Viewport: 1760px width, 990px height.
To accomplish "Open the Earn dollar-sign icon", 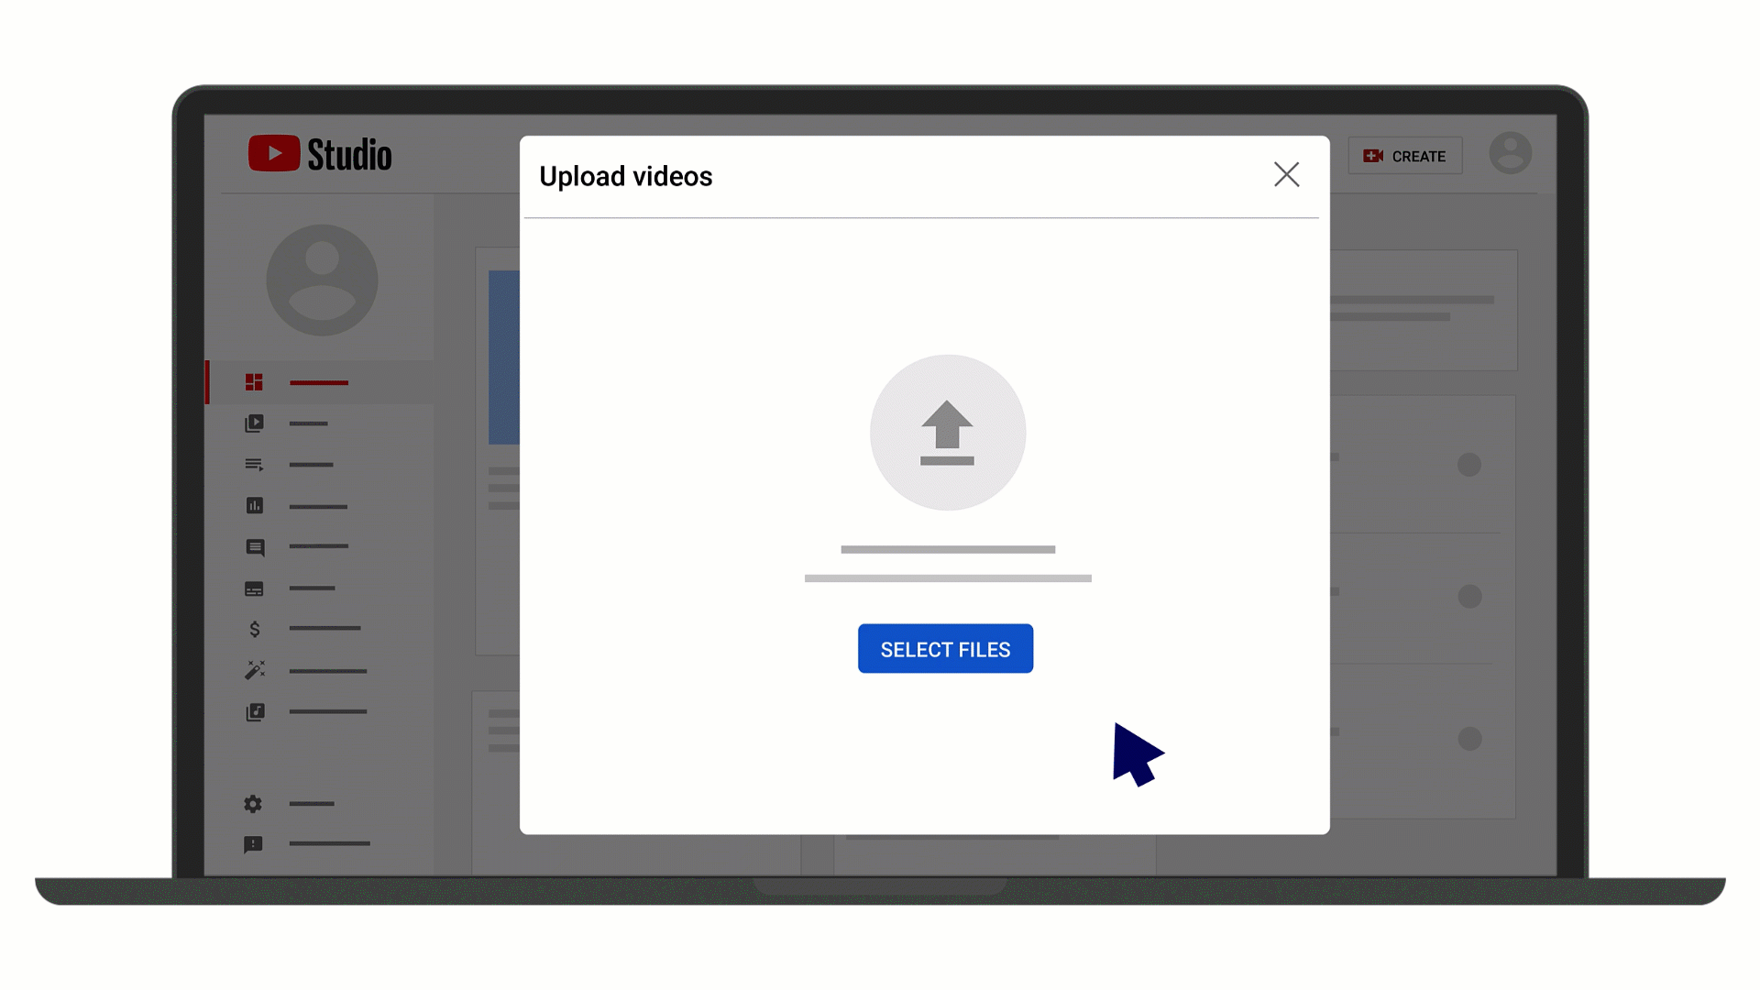I will (x=254, y=629).
